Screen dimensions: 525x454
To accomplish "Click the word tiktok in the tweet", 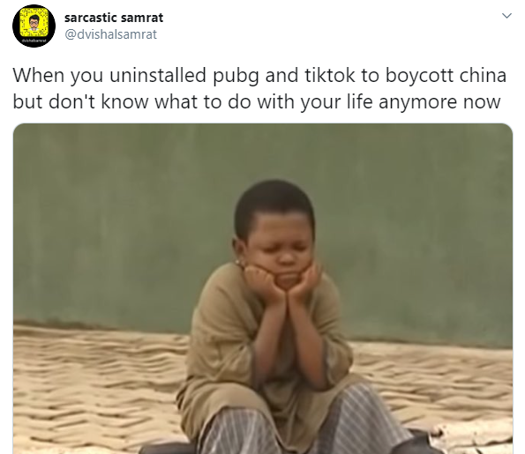I will point(329,75).
